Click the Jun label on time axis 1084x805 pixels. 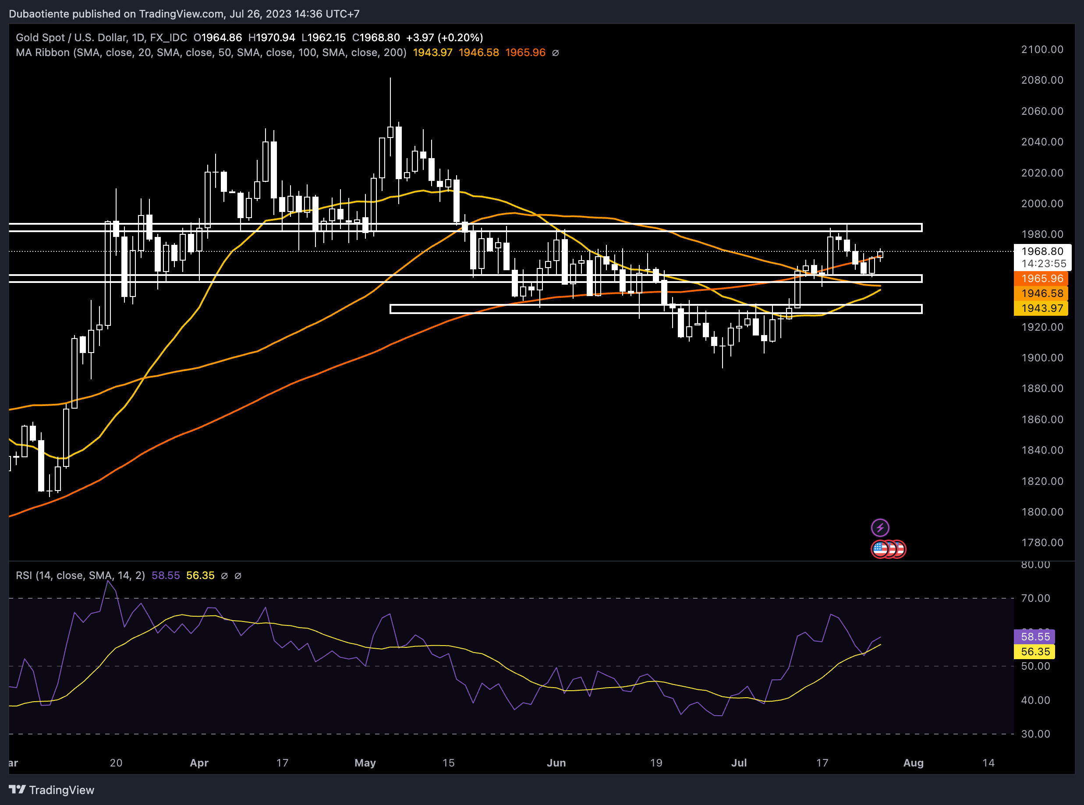[x=556, y=763]
